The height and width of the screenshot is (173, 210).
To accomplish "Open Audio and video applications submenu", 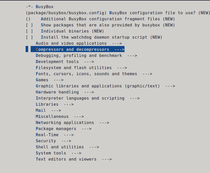I will tap(79, 43).
